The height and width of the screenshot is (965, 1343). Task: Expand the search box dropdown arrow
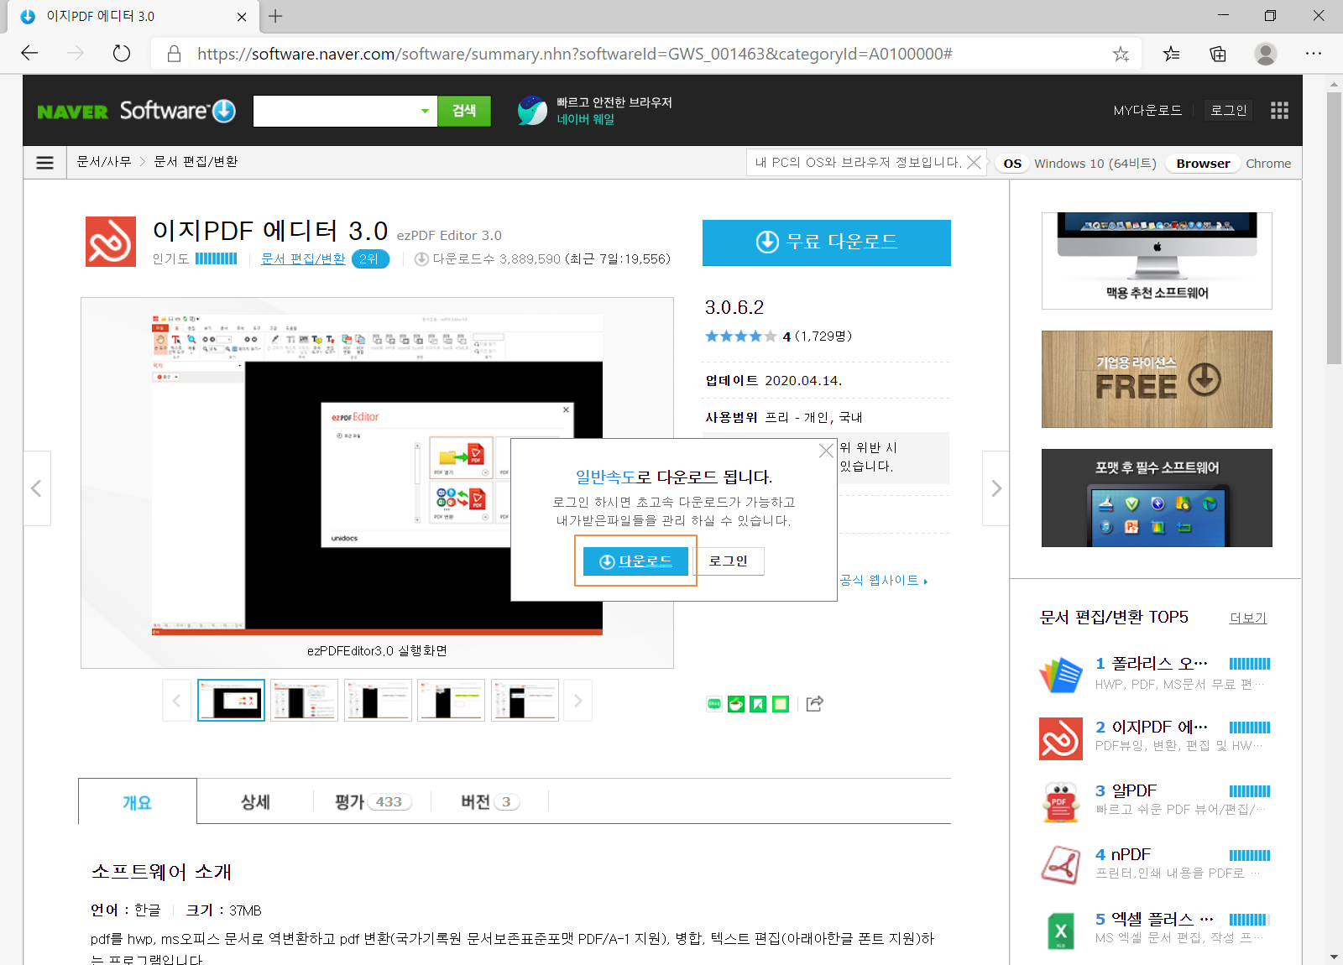click(425, 111)
